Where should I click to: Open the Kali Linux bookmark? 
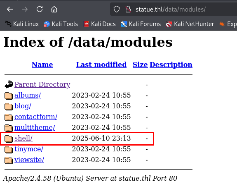coord(21,24)
